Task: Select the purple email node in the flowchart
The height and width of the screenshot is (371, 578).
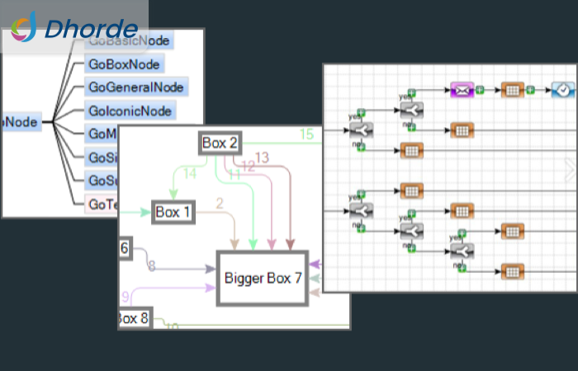Action: (x=462, y=90)
